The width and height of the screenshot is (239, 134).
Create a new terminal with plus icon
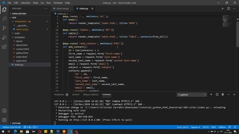(211, 95)
